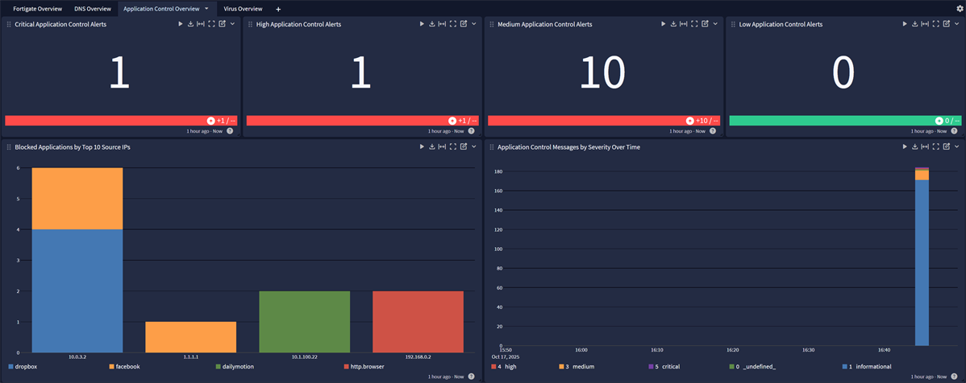Image resolution: width=966 pixels, height=383 pixels.
Task: Edit the Low Application Control Alerts panel
Action: pyautogui.click(x=947, y=24)
